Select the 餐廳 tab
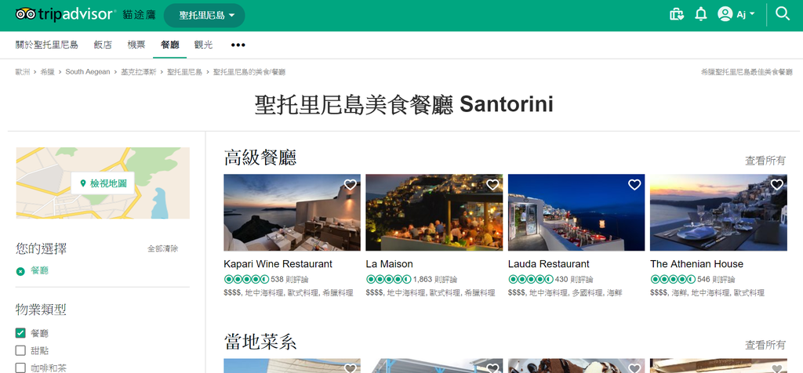Screen dimensions: 803x373 click(x=169, y=45)
